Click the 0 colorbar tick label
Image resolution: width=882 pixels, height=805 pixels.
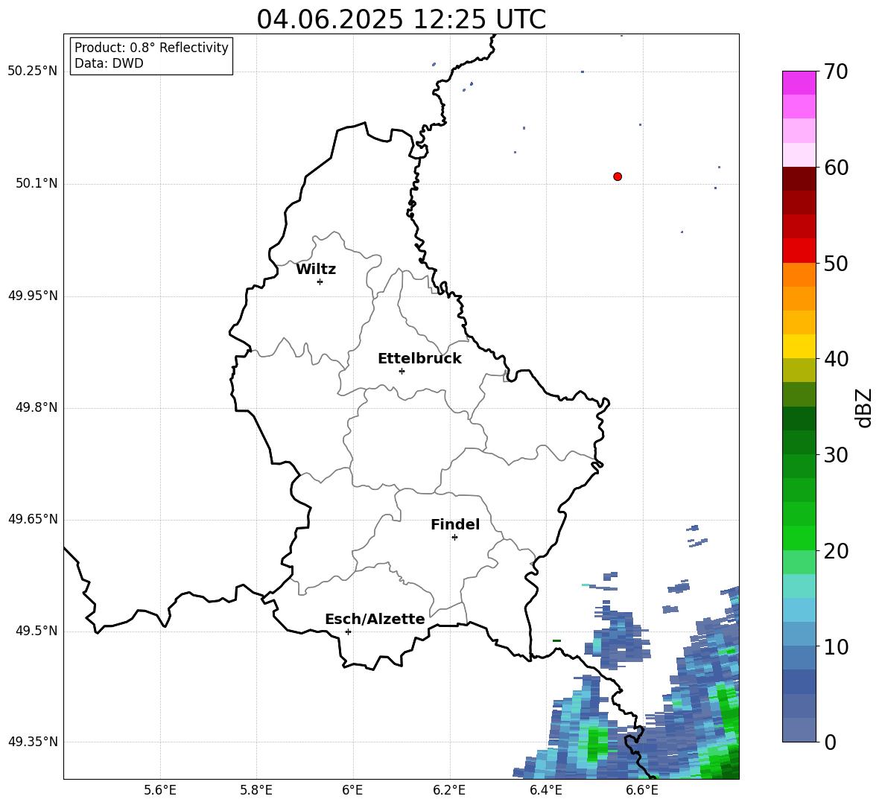pyautogui.click(x=830, y=742)
